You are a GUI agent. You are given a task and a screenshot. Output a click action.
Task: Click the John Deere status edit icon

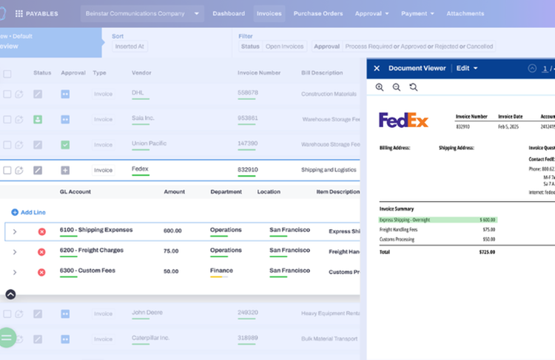[38, 313]
